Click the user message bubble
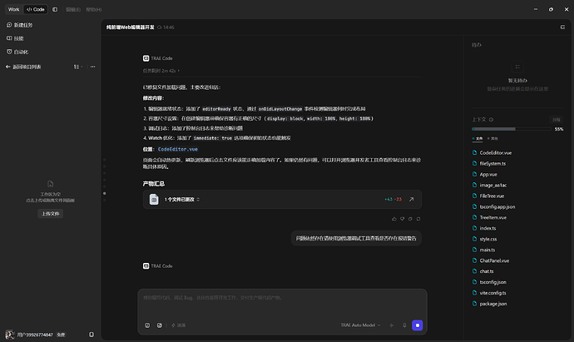 [x=356, y=238]
